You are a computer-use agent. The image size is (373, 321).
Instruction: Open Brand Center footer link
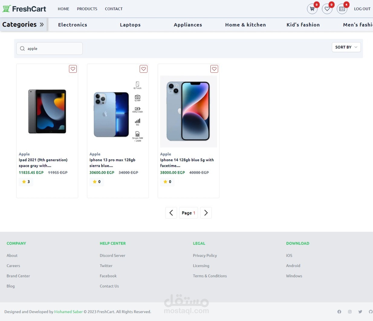18,276
